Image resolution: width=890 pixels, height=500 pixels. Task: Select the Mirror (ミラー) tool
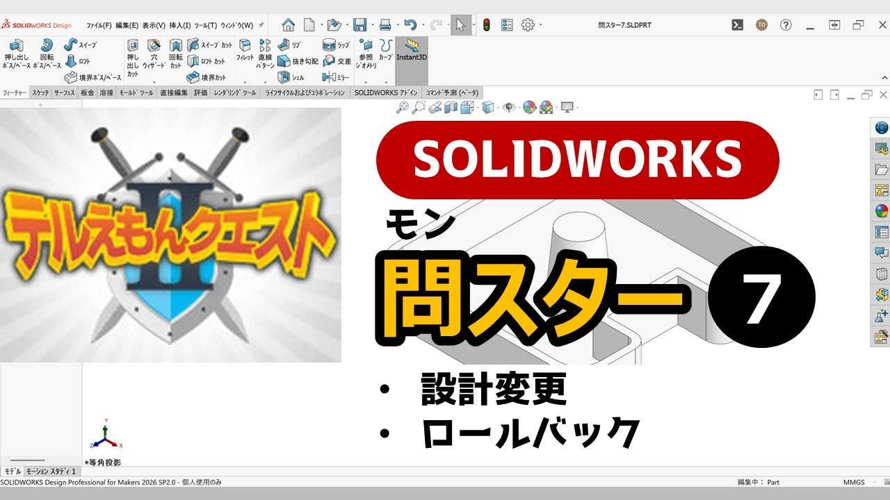point(336,78)
